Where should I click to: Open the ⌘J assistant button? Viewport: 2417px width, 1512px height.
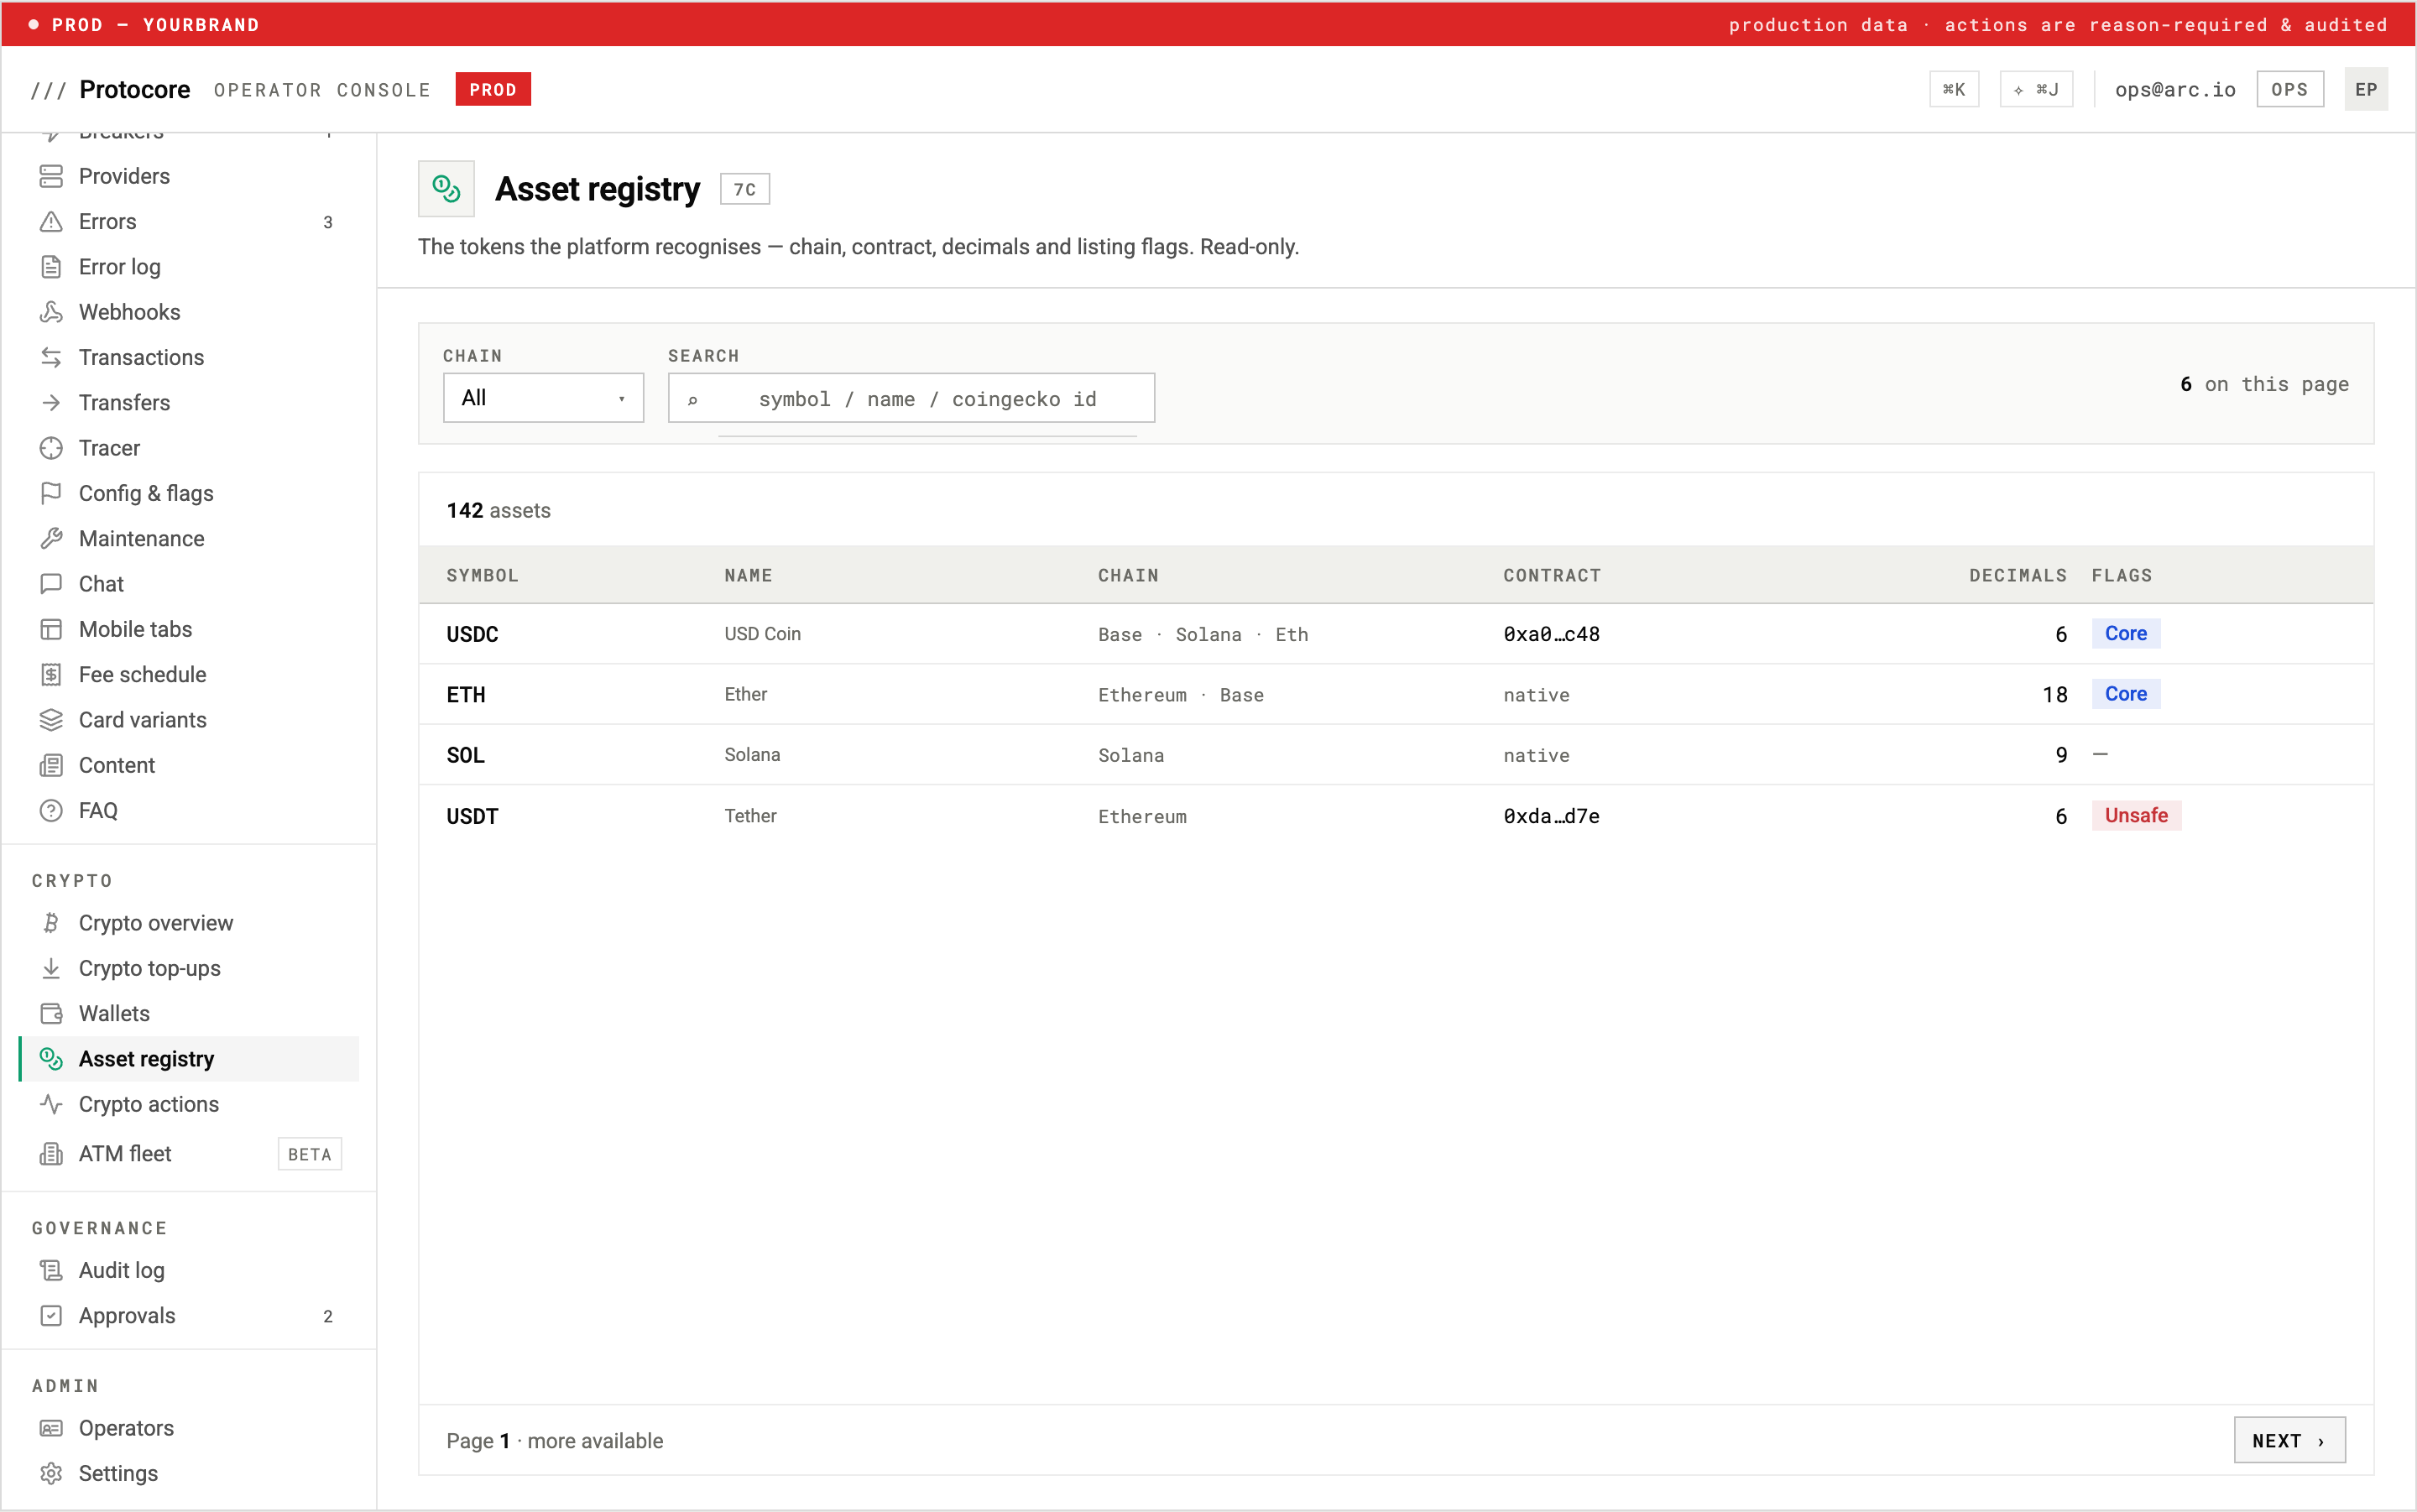[x=2036, y=89]
